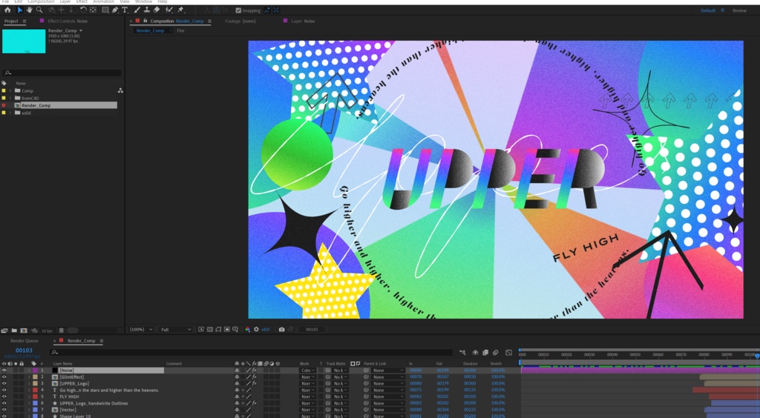The image size is (760, 418).
Task: Open the Effect menu
Action: coord(82,2)
